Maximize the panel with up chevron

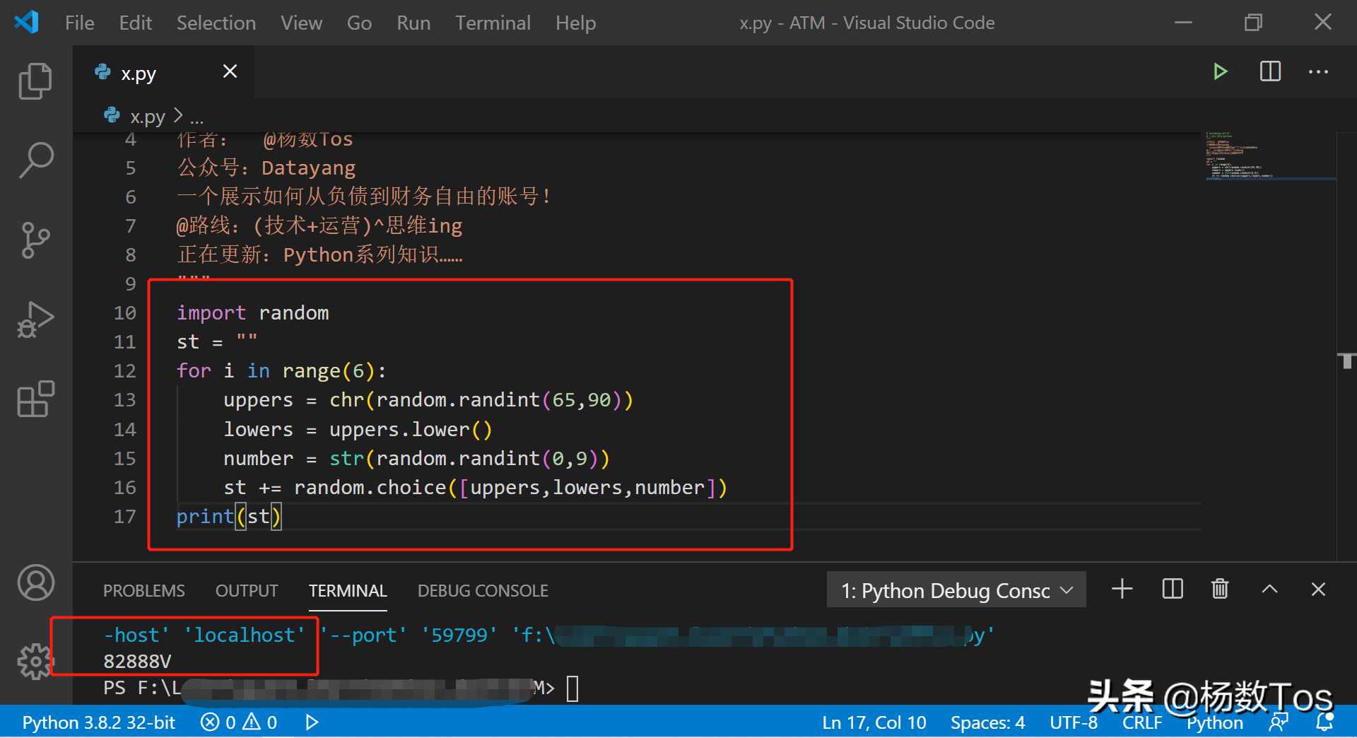pyautogui.click(x=1269, y=589)
